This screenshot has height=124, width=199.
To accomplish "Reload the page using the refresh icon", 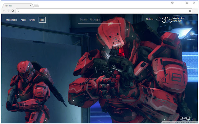I will [x=13, y=11].
